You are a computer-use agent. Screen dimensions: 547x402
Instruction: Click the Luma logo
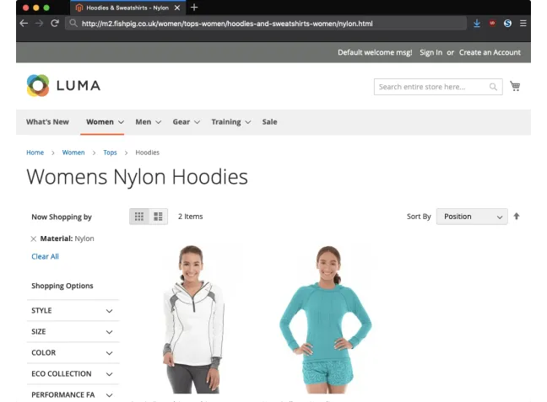pos(63,85)
